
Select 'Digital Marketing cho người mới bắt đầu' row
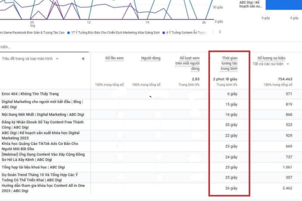(151, 104)
